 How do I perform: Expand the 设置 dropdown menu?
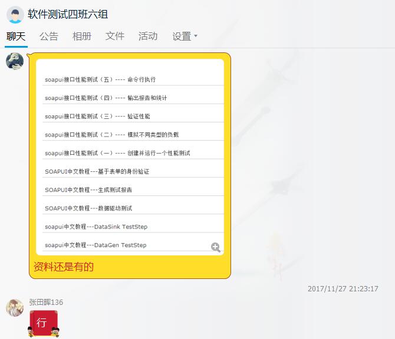tap(185, 36)
